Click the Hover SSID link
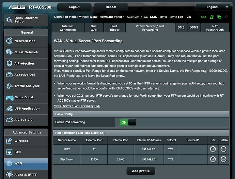 [163, 17]
